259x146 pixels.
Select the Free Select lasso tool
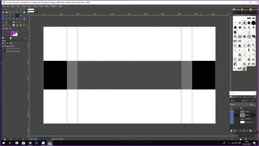tap(10, 13)
